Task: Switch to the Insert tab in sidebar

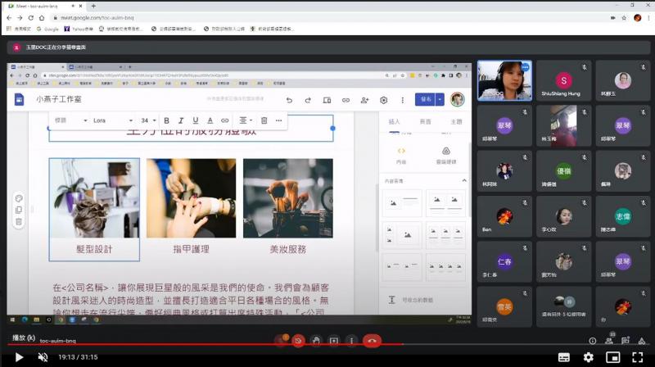Action: pos(394,121)
